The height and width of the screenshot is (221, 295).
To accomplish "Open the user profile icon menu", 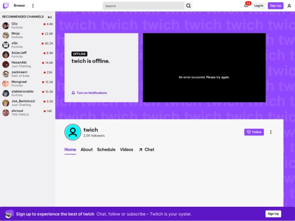I will coord(289,6).
